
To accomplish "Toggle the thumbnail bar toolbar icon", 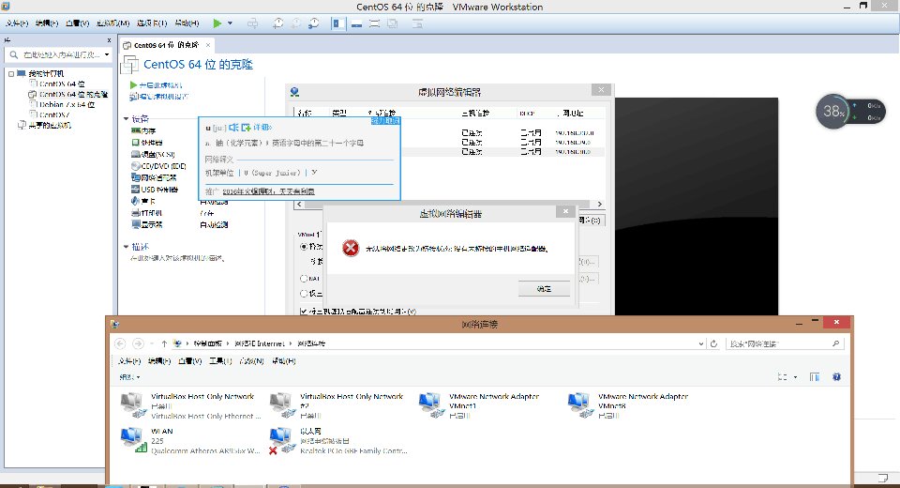I will (x=356, y=23).
